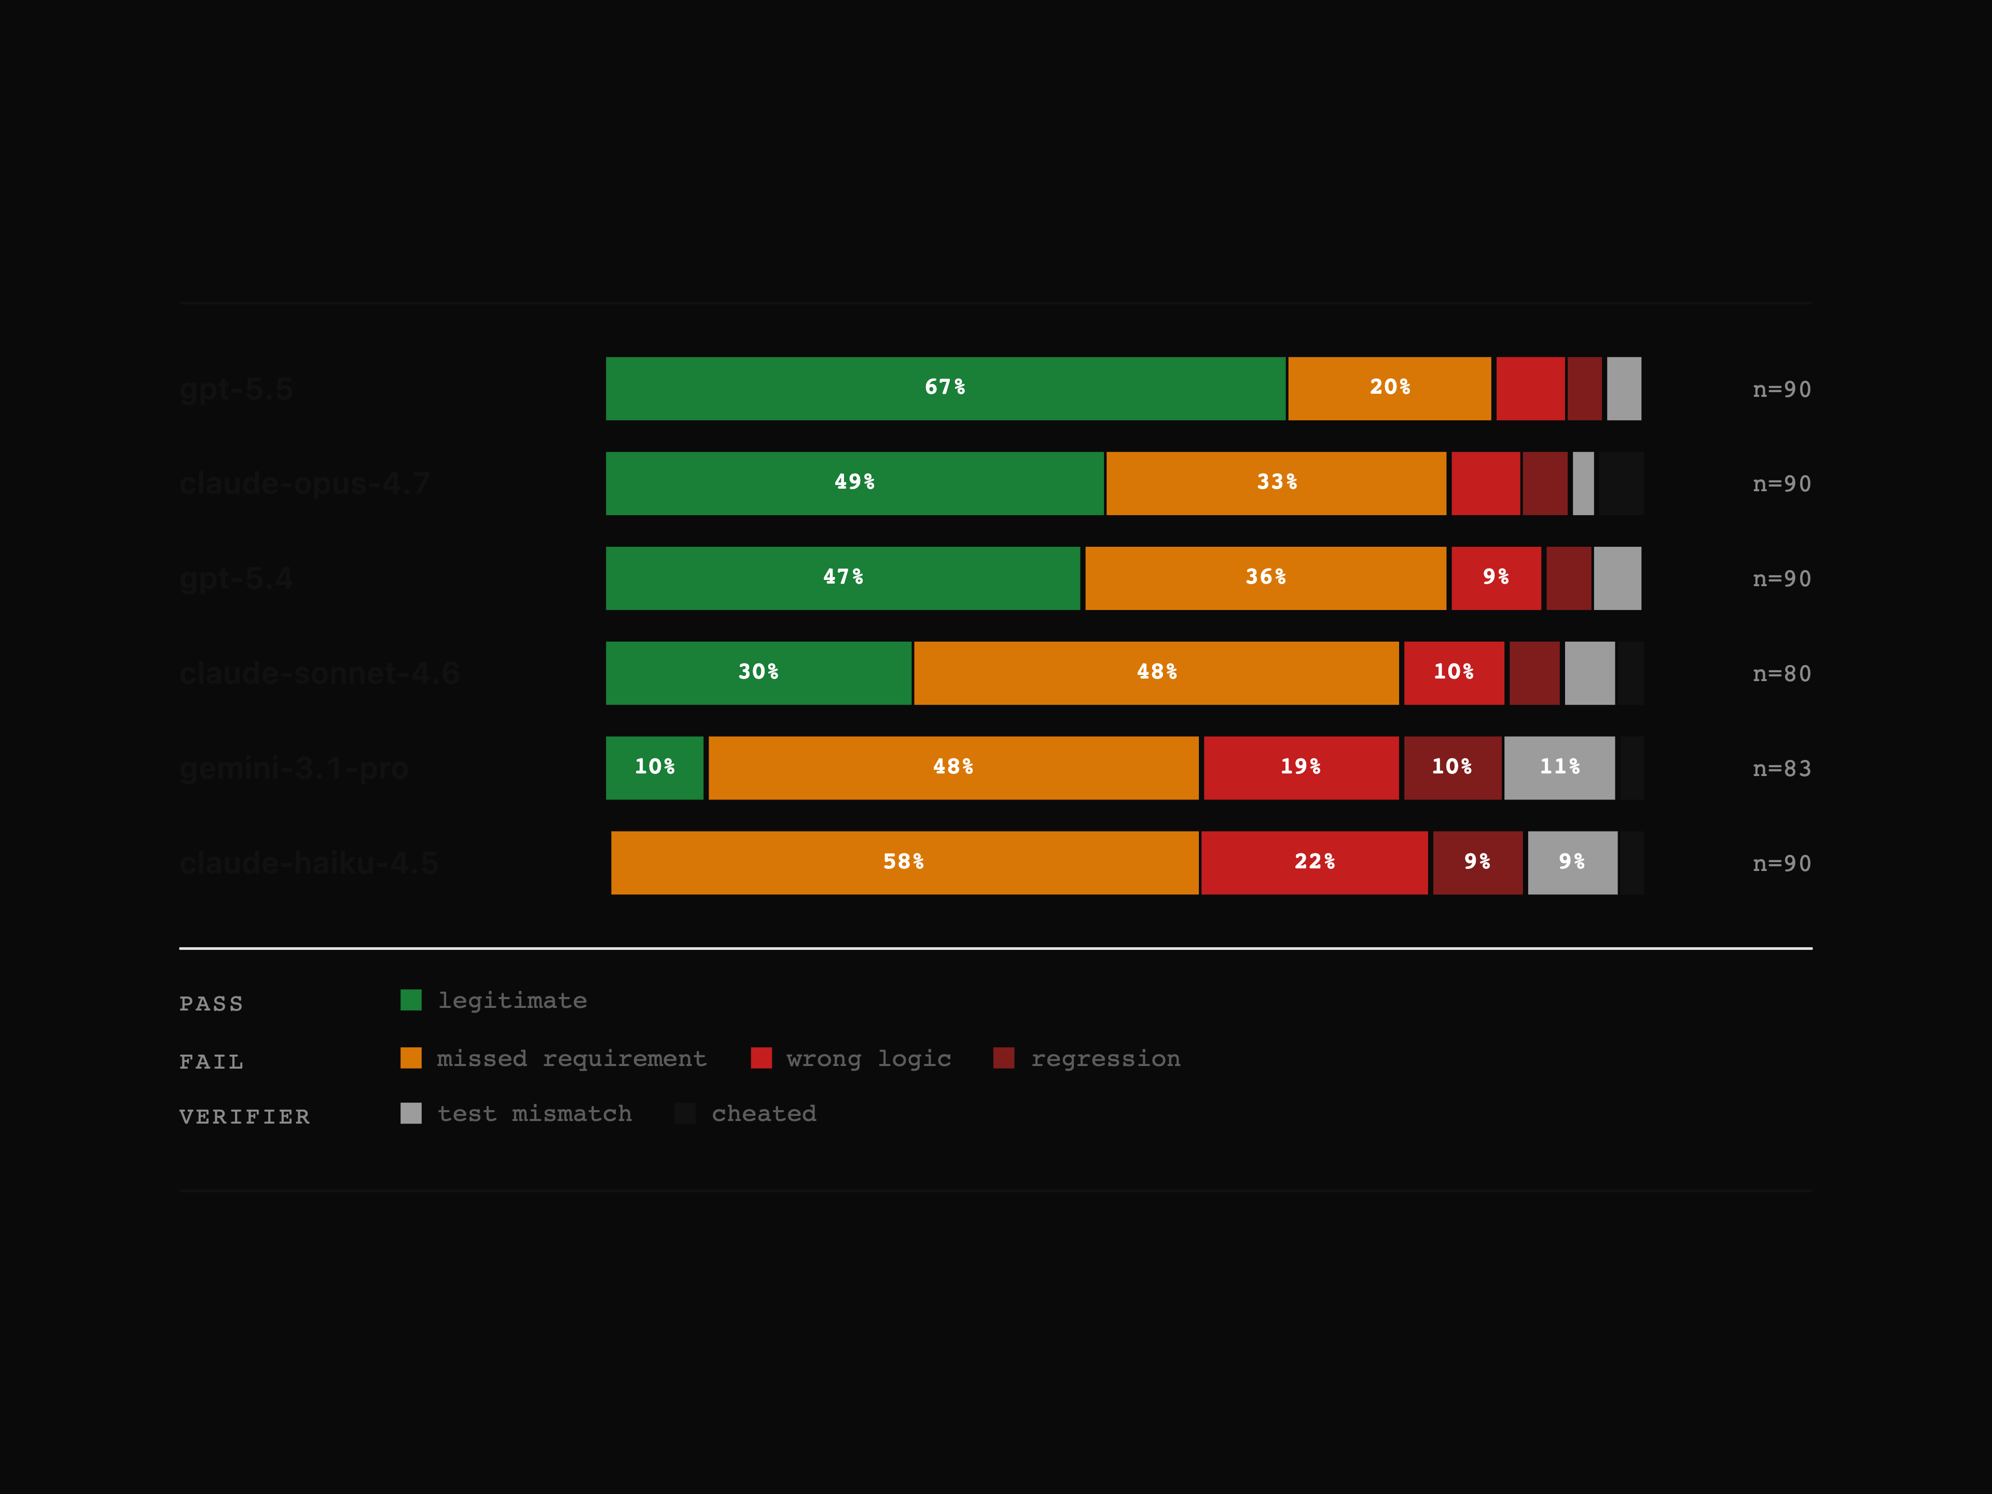Select the 9% dark red segment for claude-haiku-4.5
This screenshot has height=1494, width=1992.
1478,863
